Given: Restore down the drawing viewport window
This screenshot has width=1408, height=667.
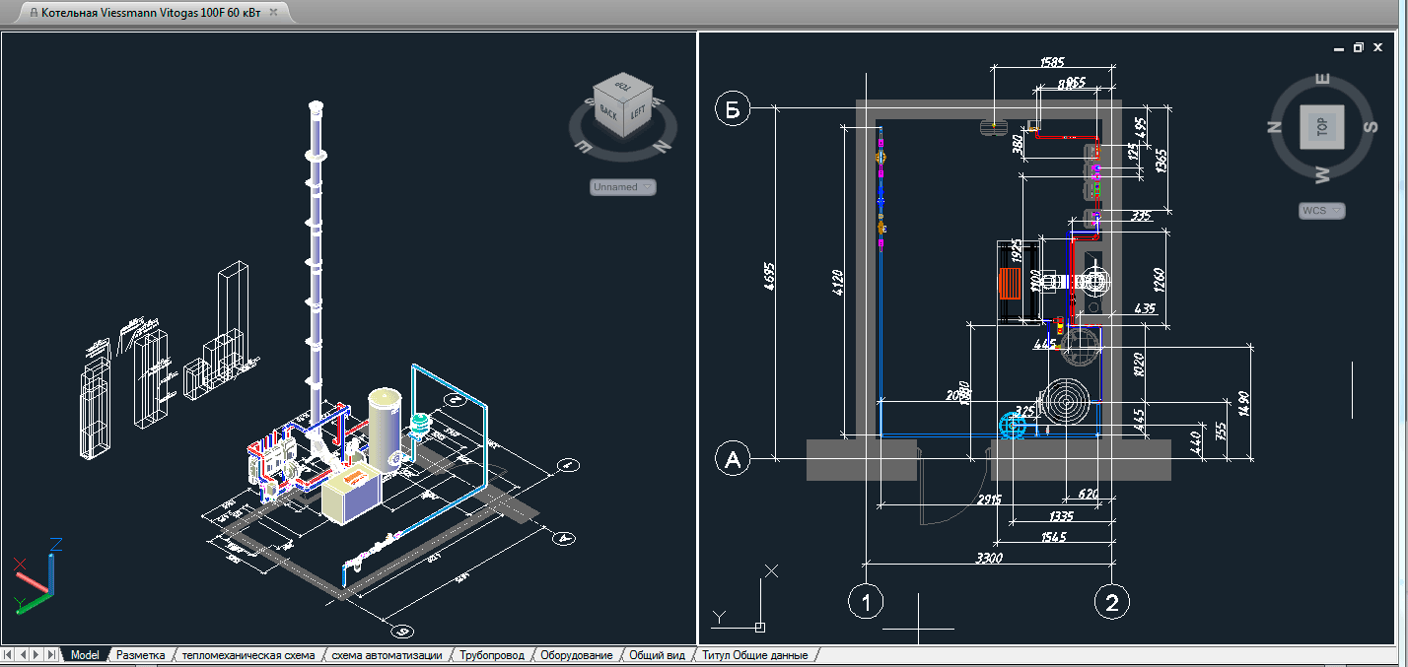Looking at the screenshot, I should click(x=1358, y=46).
